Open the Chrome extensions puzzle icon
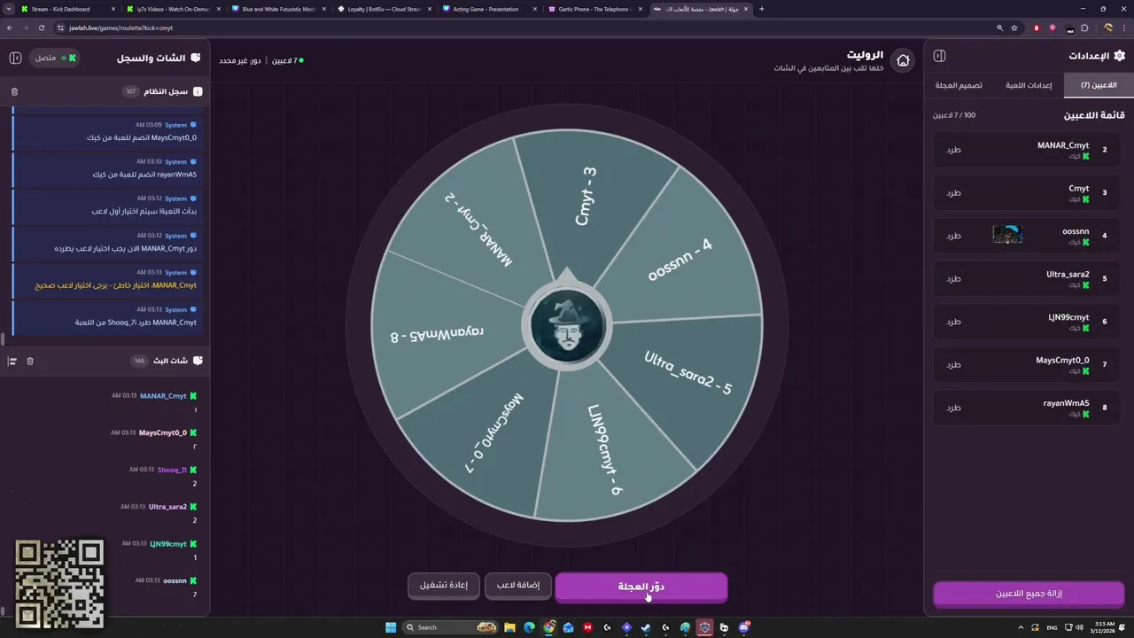 tap(1084, 27)
